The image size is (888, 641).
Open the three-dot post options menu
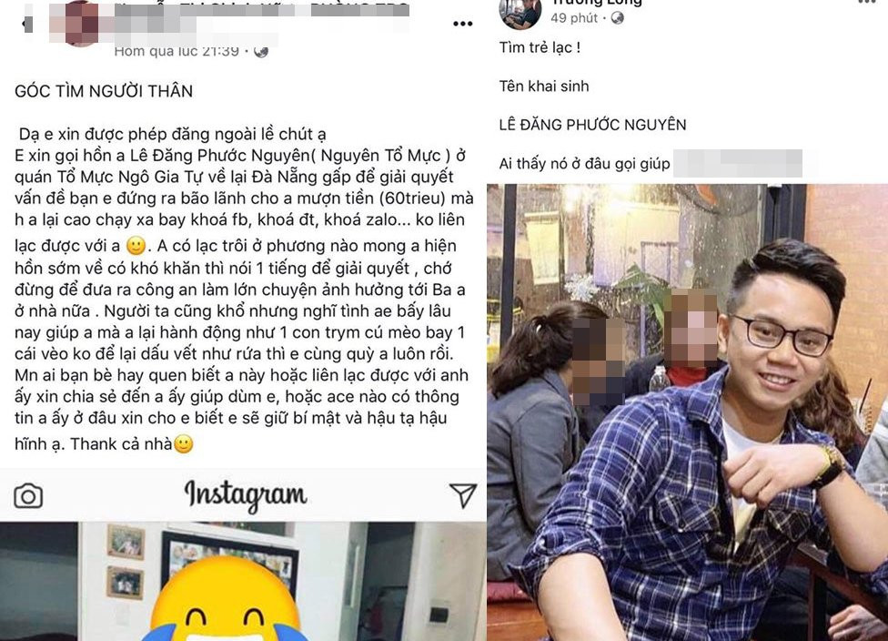coord(463,24)
